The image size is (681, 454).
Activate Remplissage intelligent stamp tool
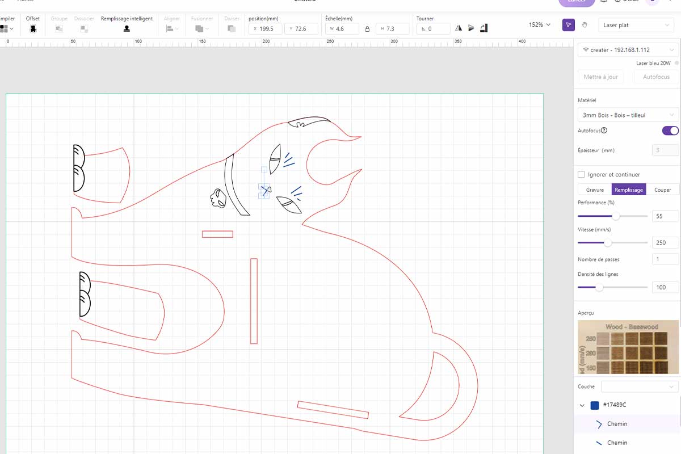[x=127, y=28]
